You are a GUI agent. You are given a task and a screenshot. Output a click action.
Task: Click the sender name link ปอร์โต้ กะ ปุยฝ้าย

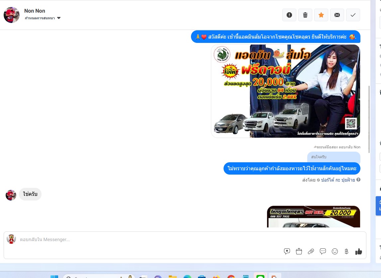(x=338, y=180)
